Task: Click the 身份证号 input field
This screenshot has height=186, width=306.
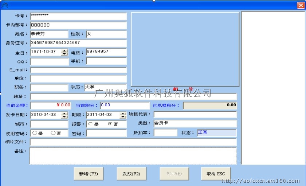Action: pos(78,43)
